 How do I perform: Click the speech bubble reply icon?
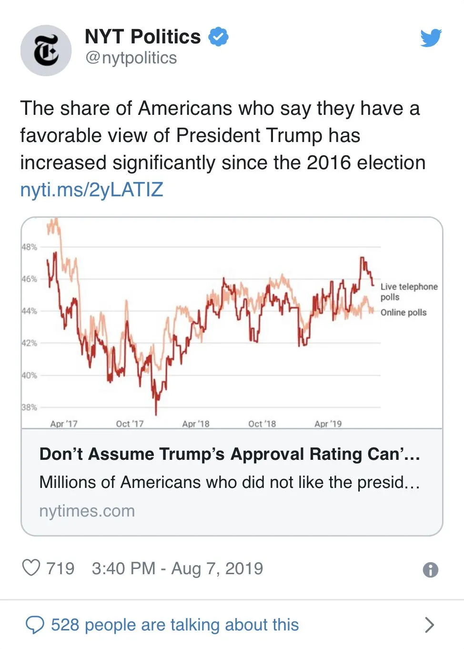click(x=35, y=625)
